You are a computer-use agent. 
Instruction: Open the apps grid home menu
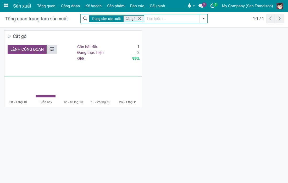[6, 6]
